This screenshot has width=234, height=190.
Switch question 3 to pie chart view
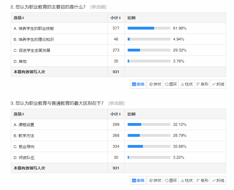(x=155, y=180)
